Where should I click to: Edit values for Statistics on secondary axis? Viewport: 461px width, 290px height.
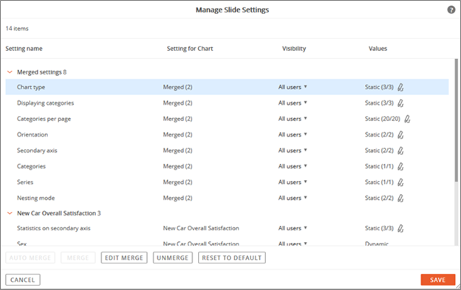[400, 228]
